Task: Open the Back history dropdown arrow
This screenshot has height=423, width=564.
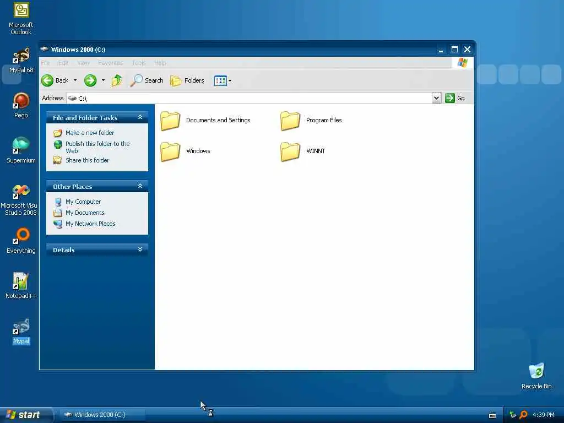Action: (x=75, y=80)
